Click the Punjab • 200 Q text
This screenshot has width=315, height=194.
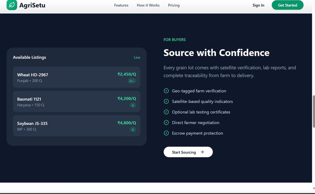pos(30,81)
